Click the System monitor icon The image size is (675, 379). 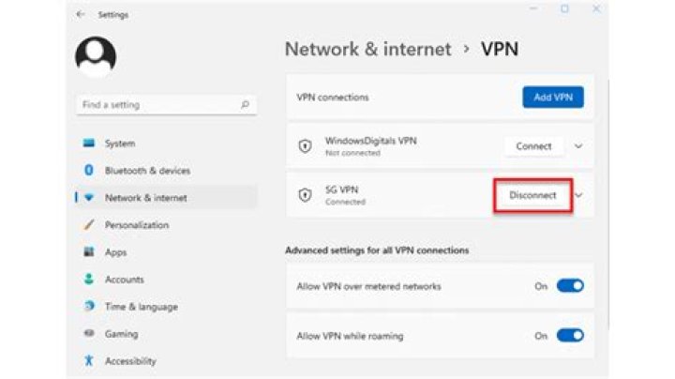pyautogui.click(x=89, y=144)
